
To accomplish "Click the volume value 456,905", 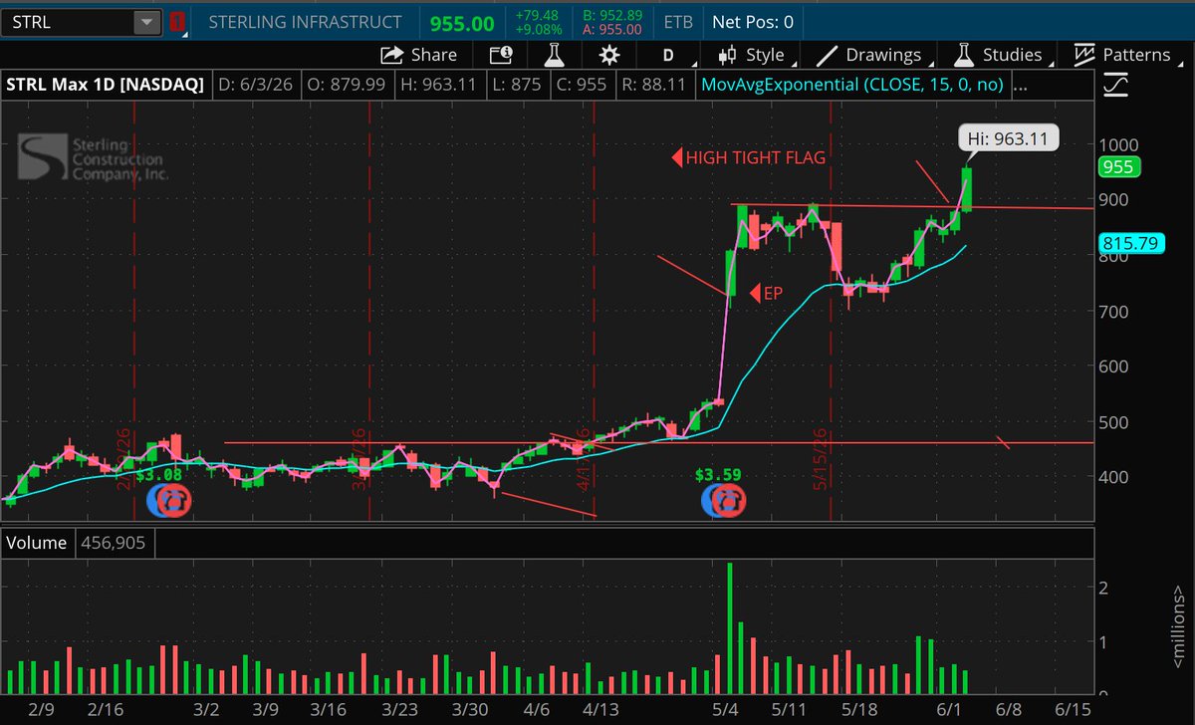I will (114, 543).
